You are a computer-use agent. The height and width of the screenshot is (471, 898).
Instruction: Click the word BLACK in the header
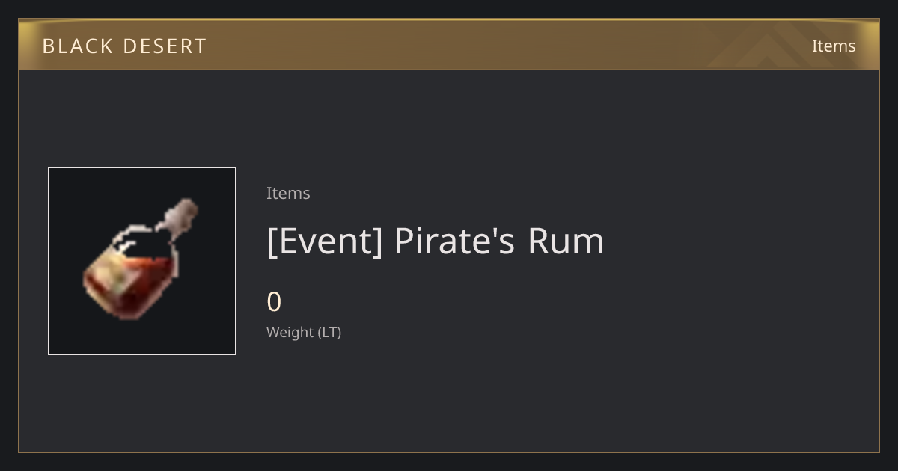(x=76, y=46)
